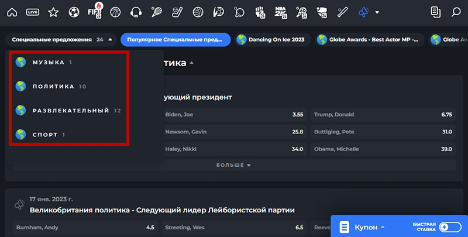The image size is (468, 237).
Task: Bet on Buttigieg, Pete at 31.0
Action: click(383, 132)
